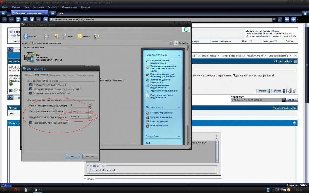Open Время простоя до разъединения dropdown
This screenshot has height=193, width=309.
coord(90,117)
